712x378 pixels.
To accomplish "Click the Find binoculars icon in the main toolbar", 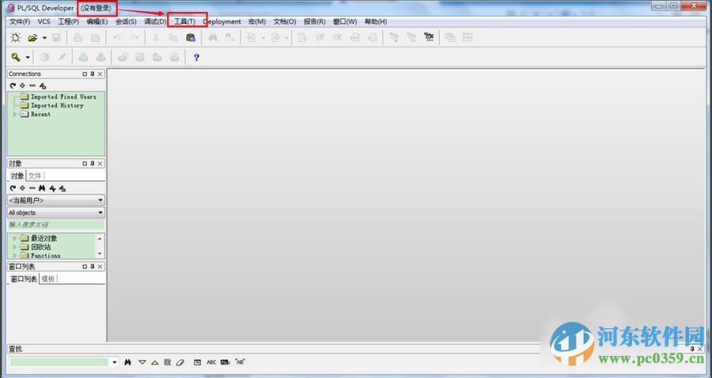I will 213,38.
